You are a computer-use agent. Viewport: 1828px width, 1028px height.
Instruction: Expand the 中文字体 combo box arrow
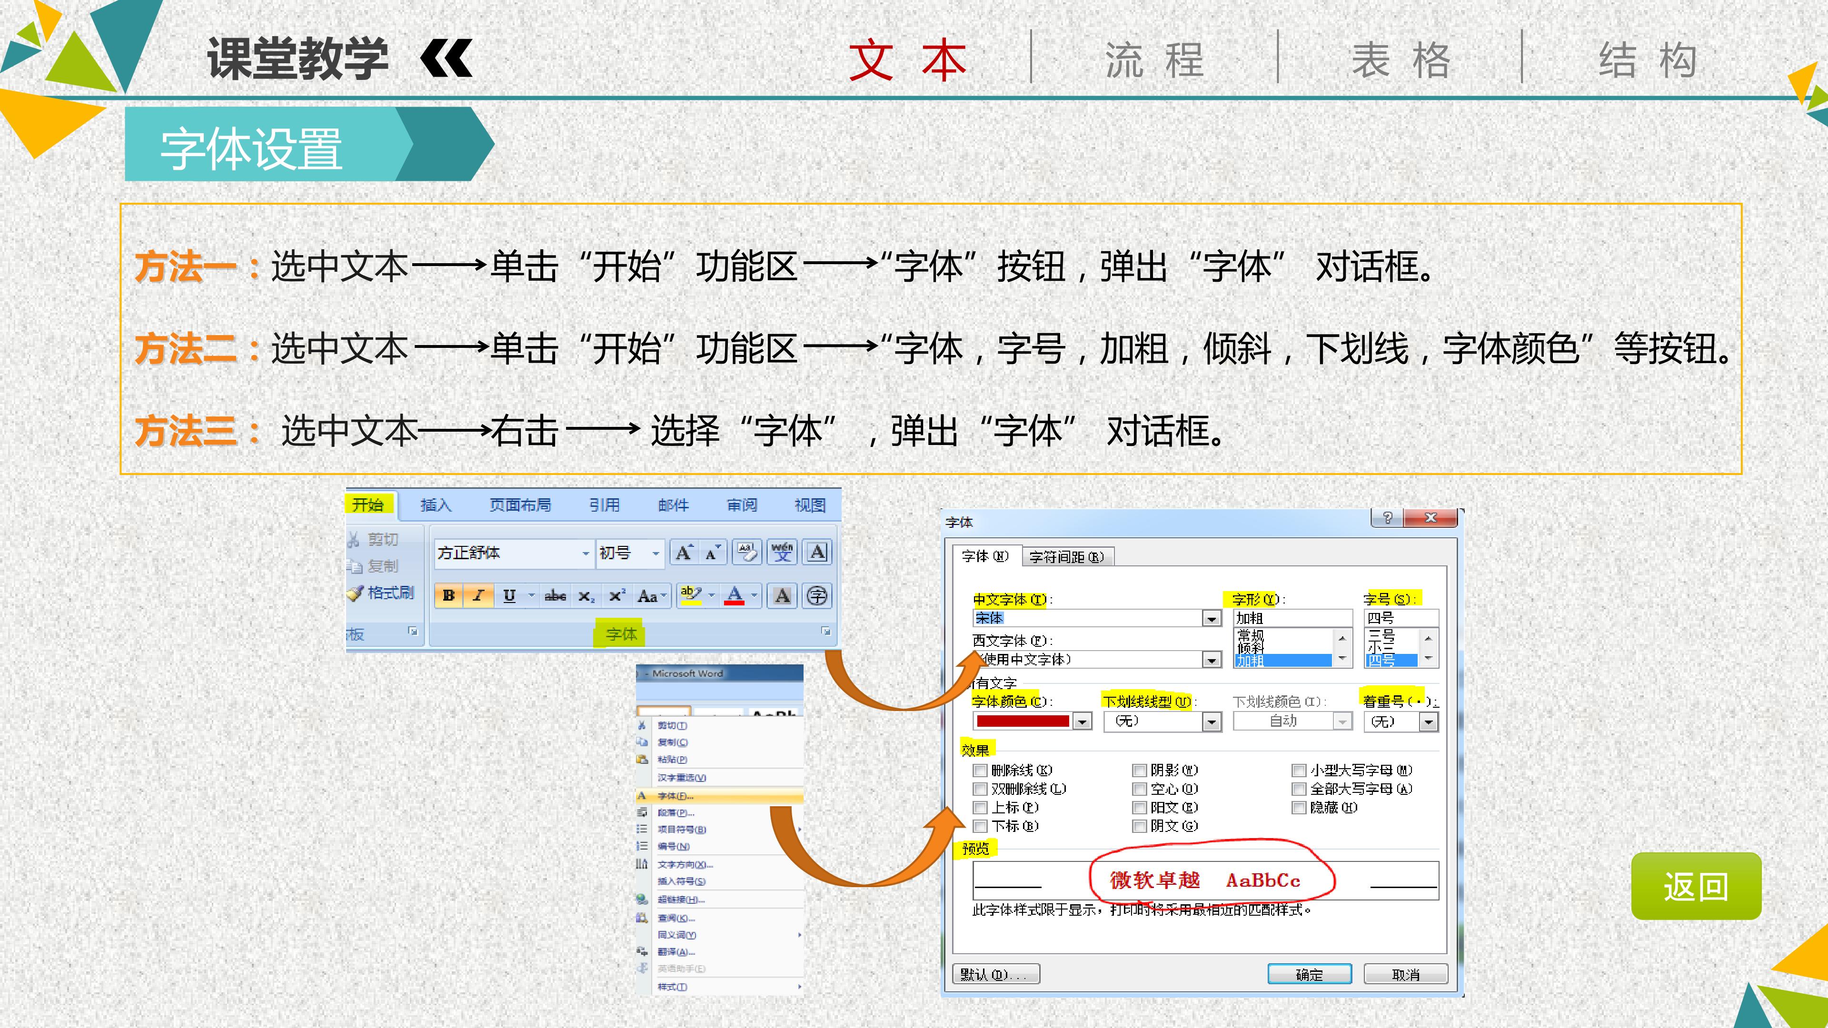click(x=1212, y=619)
